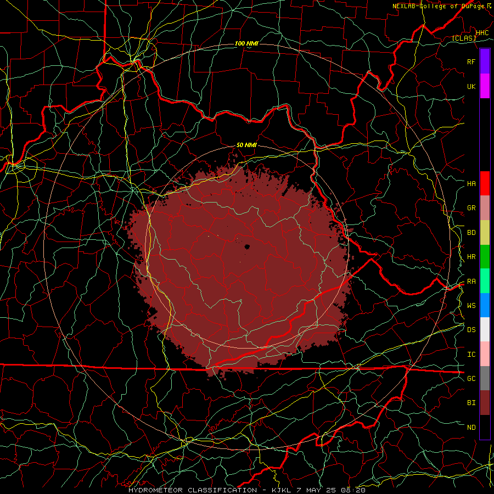Click the "HYDROMETEOR CLASSIFICATION - KJKL" caption
The width and height of the screenshot is (494, 494).
(210, 490)
